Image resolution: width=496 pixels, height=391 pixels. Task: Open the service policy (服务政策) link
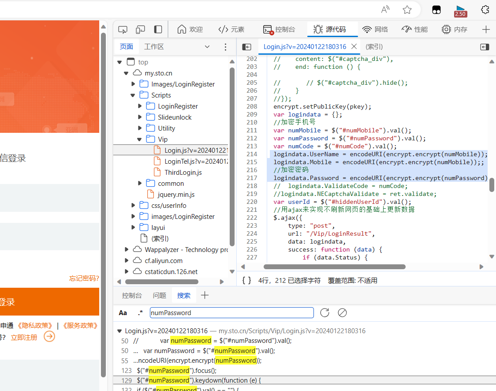(x=80, y=325)
